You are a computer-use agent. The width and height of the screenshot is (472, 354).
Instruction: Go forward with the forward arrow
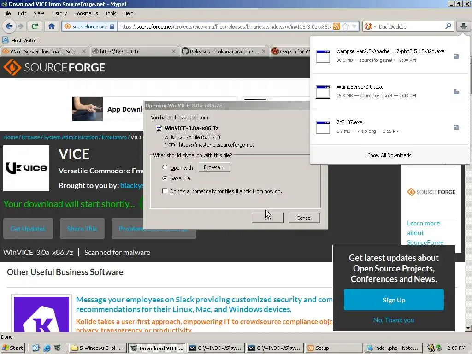(20, 26)
